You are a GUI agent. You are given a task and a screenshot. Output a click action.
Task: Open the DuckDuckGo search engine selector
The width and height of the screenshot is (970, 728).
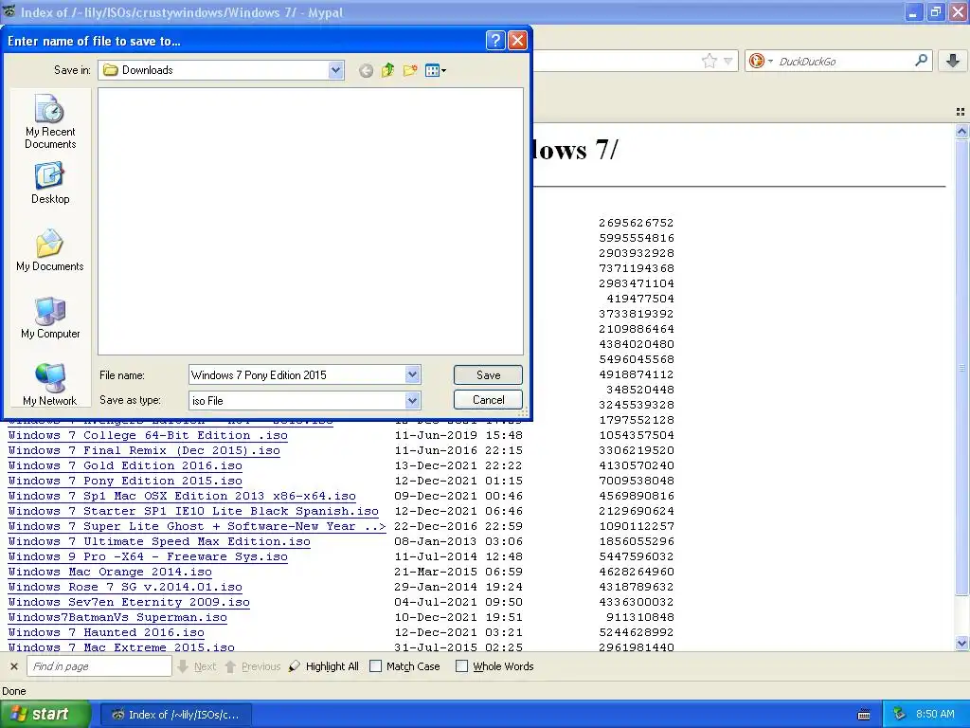[x=761, y=61]
